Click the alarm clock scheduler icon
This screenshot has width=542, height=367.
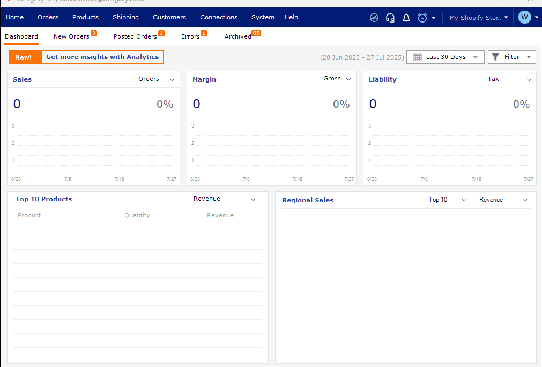pyautogui.click(x=422, y=18)
